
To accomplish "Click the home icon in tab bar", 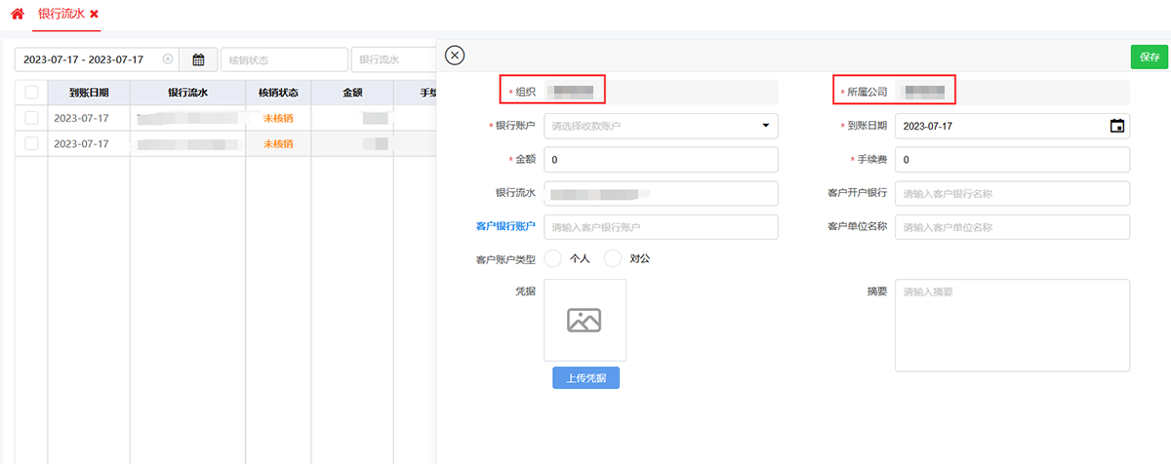I will pos(17,15).
